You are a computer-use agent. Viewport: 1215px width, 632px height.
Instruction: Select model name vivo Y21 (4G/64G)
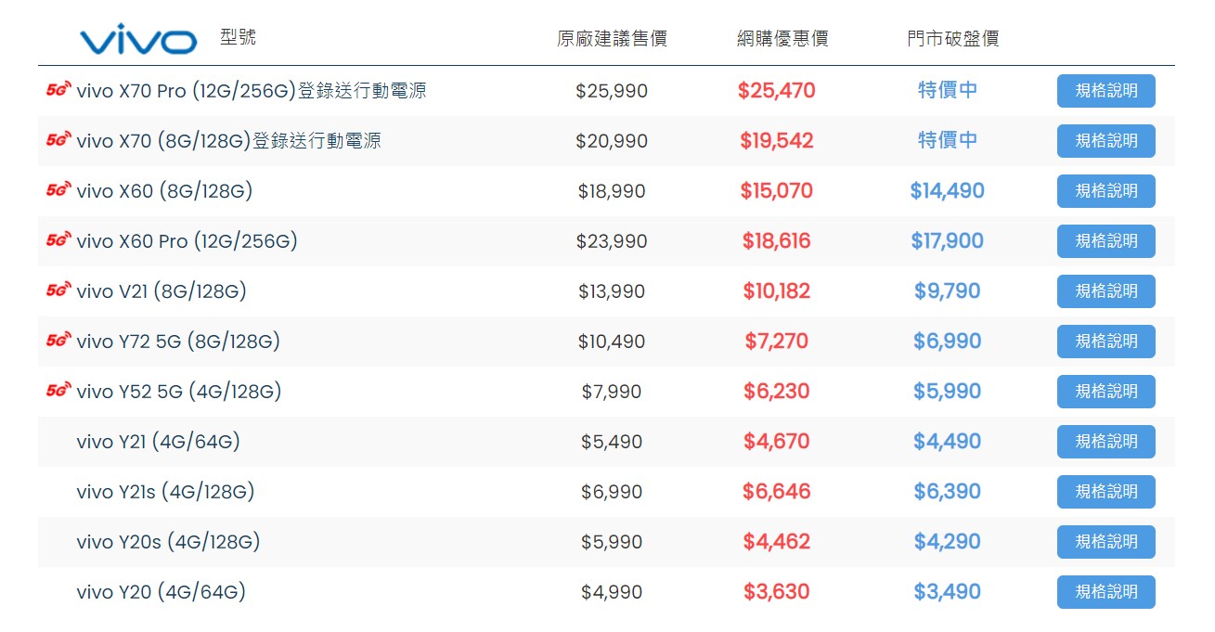click(x=158, y=442)
